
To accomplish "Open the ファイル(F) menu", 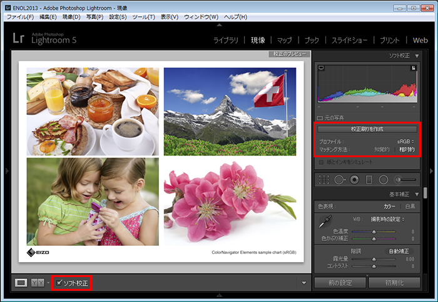I will tap(20, 17).
